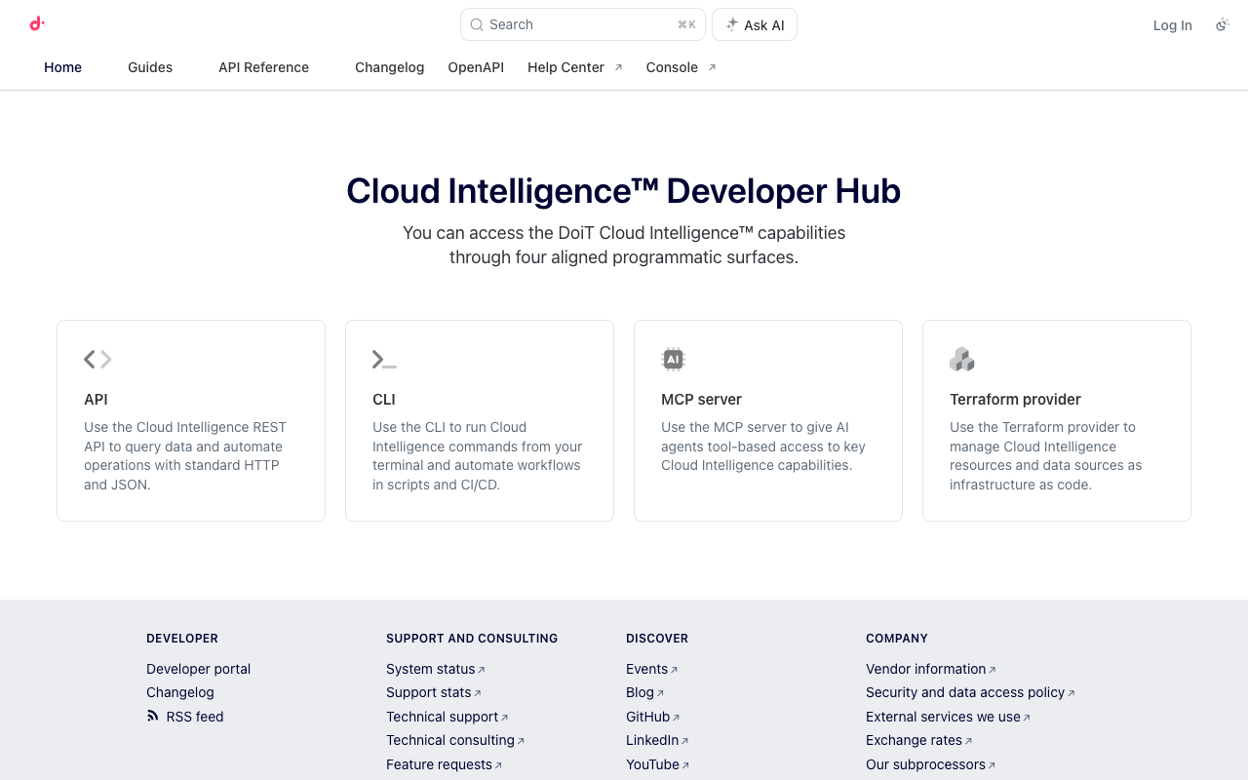Screen dimensions: 1248x780
Task: Click the Cloud Intelligence Developer Hub heading
Action: pyautogui.click(x=624, y=190)
